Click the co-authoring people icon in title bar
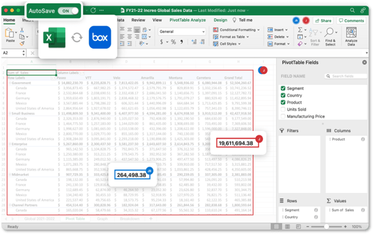Screen dimensions: 373x234 tap(363, 11)
